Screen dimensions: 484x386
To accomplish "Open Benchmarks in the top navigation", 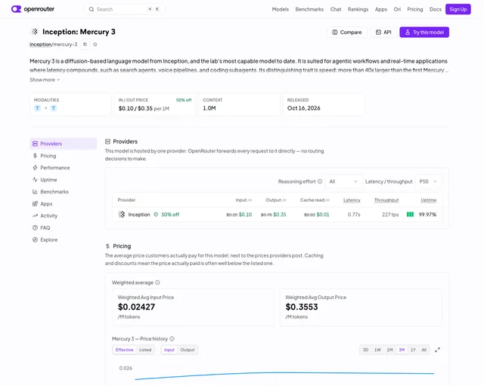I will (x=309, y=9).
